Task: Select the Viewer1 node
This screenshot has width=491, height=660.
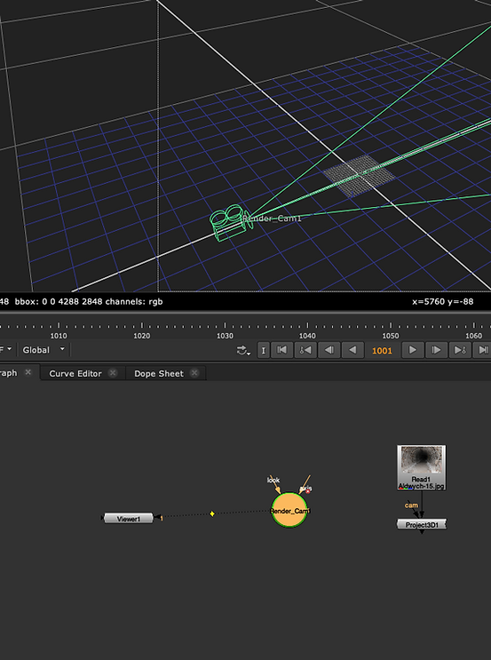Action: [129, 519]
